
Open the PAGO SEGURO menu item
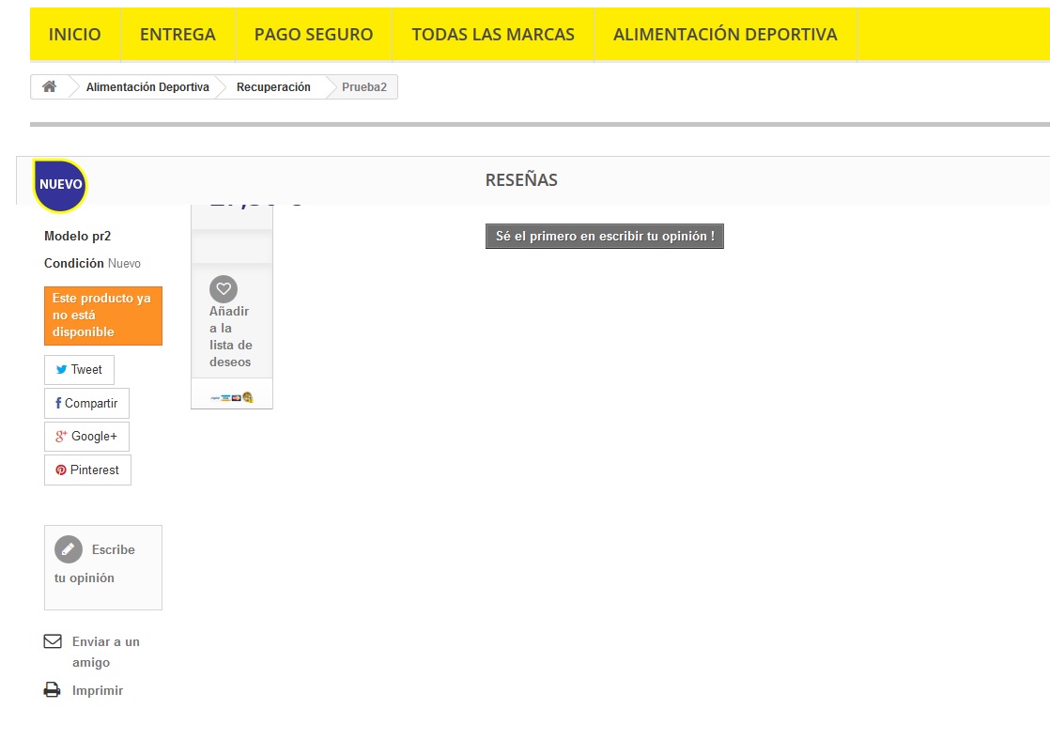[314, 35]
